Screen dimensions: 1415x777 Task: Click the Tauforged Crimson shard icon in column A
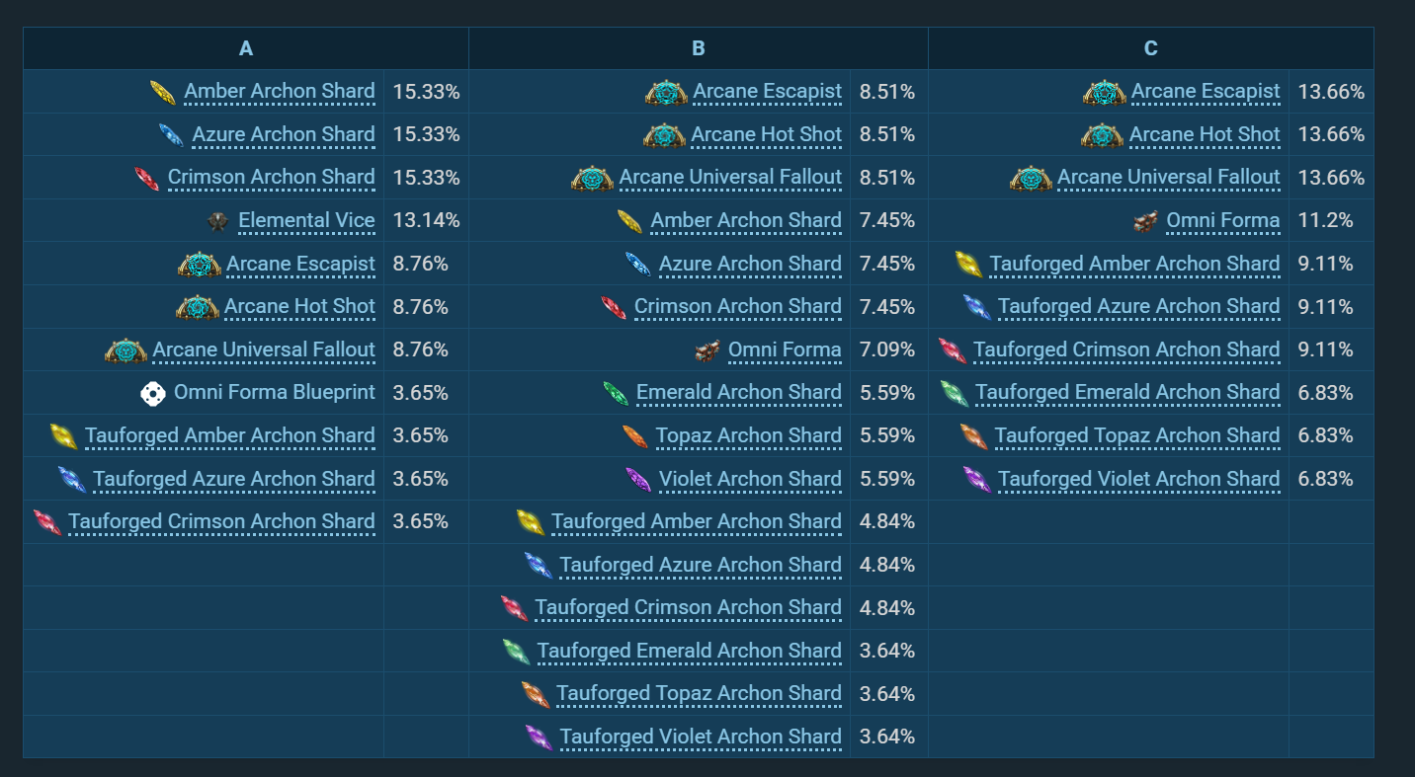tap(46, 522)
